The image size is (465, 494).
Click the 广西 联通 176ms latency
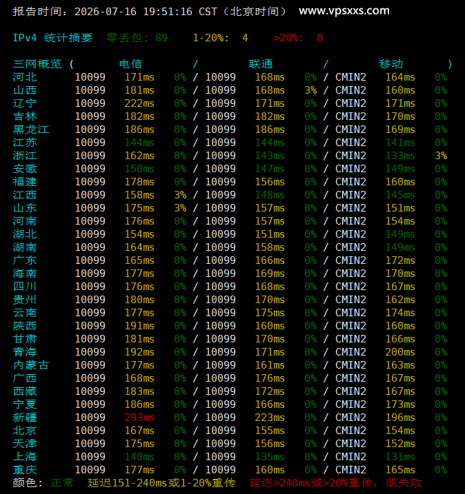pyautogui.click(x=270, y=378)
